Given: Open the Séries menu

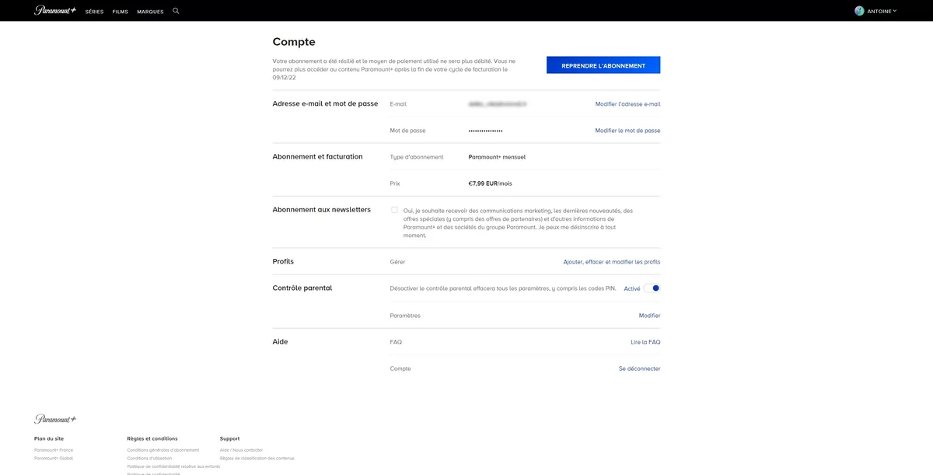Looking at the screenshot, I should point(94,12).
